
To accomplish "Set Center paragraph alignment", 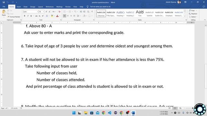I will [68, 16].
